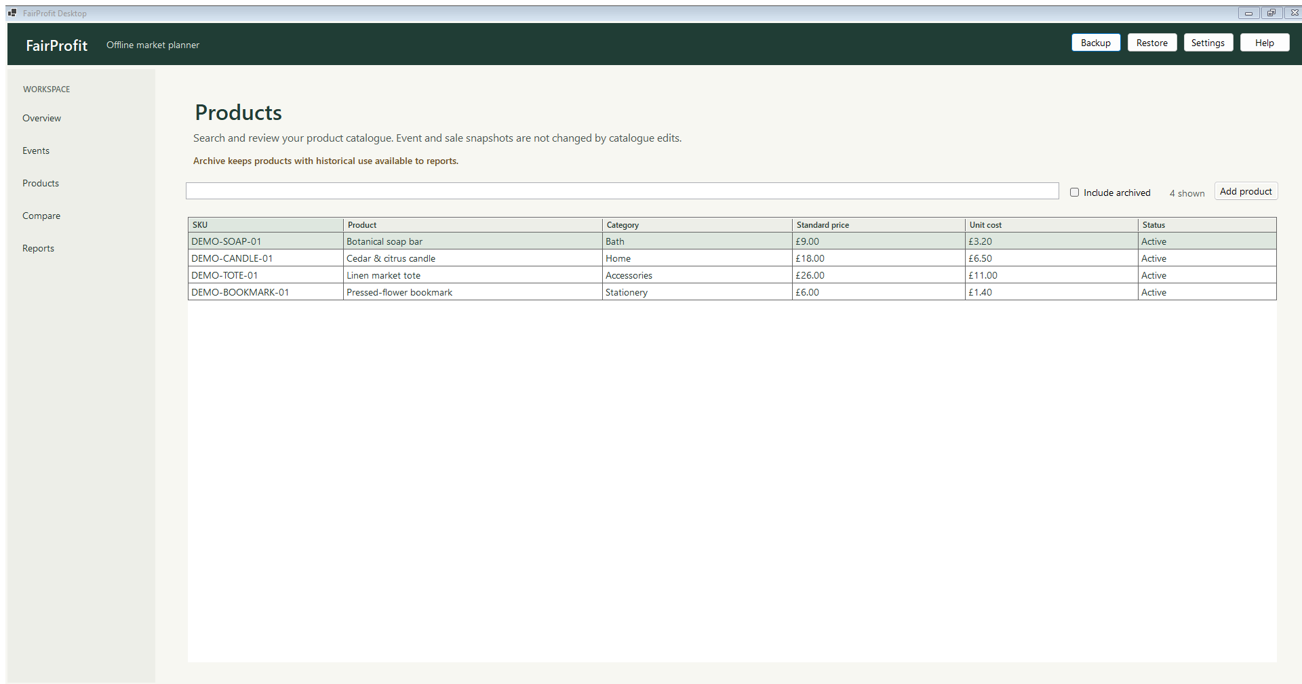Select the DEMO-TOTE-01 row
This screenshot has height=684, width=1302.
[x=732, y=275]
